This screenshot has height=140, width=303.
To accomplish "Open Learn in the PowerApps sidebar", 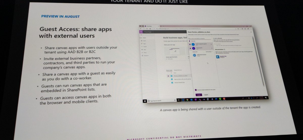I will pyautogui.click(x=144, y=41).
